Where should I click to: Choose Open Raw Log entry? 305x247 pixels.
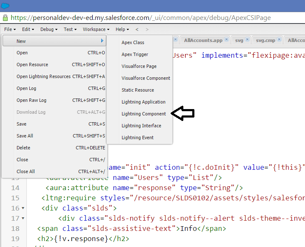[x=54, y=100]
